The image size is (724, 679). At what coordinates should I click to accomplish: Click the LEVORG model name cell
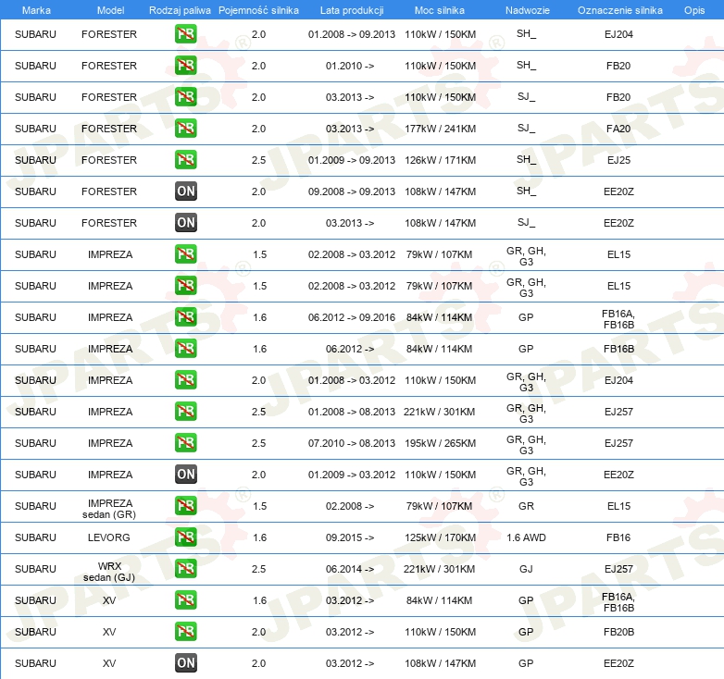[109, 537]
